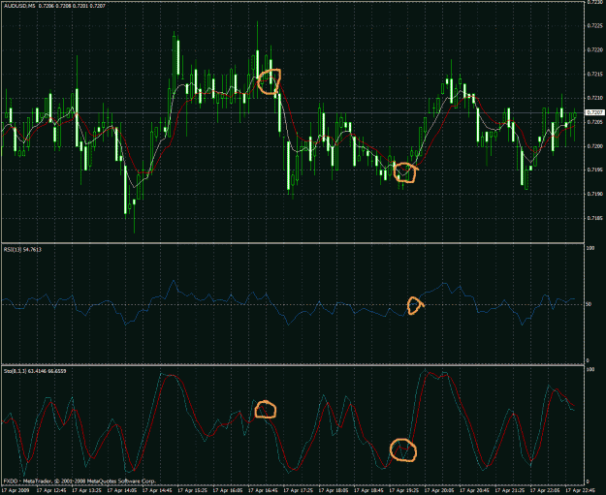Image resolution: width=606 pixels, height=495 pixels.
Task: Click the 0.7205 price axis label
Action: pyautogui.click(x=595, y=122)
